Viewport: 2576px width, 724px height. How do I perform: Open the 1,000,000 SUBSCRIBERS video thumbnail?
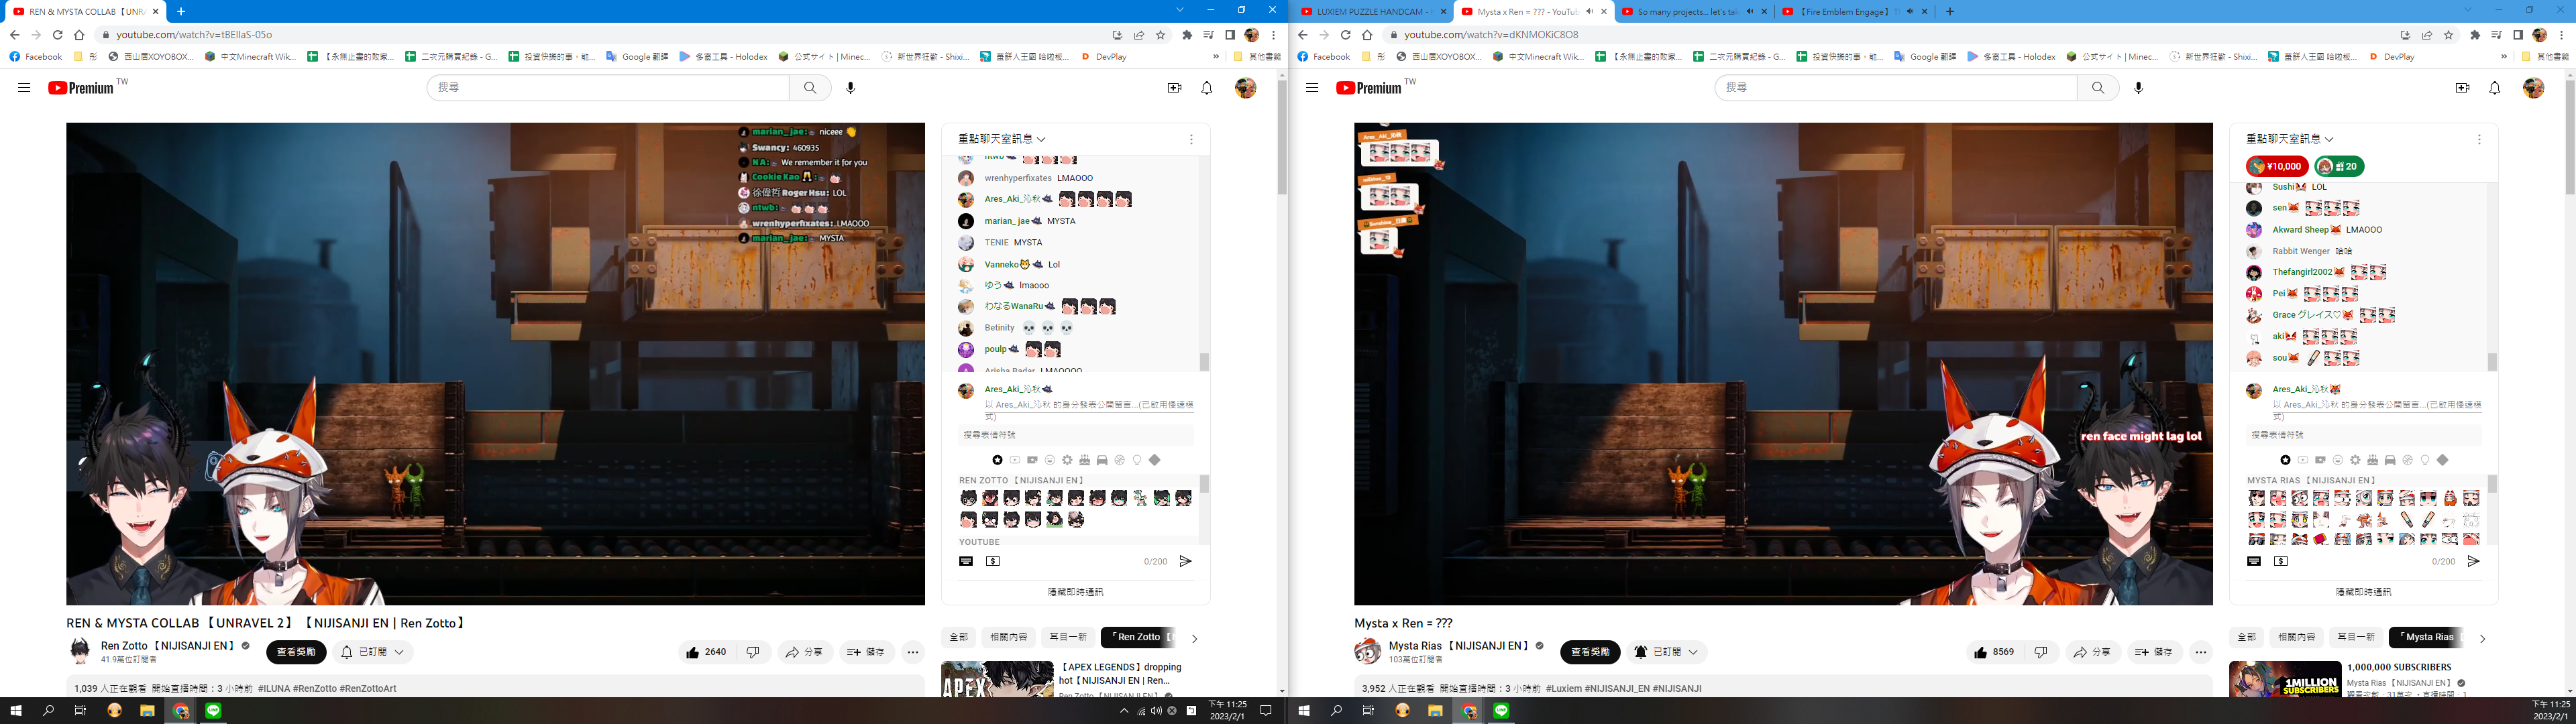pyautogui.click(x=2284, y=679)
